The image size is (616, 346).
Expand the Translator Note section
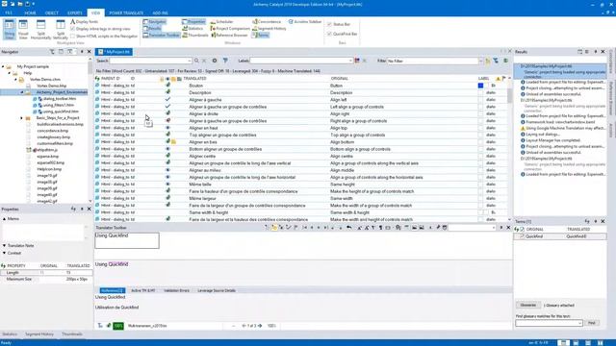pos(4,246)
